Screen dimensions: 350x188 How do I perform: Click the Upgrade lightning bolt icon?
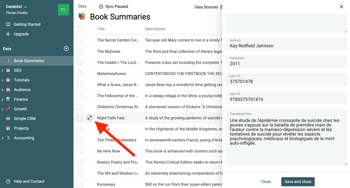[8, 34]
